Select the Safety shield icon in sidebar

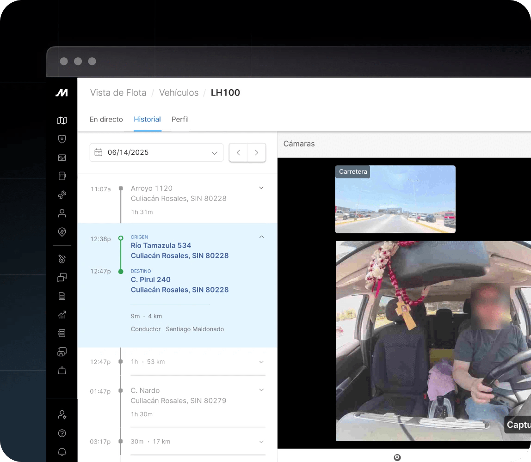62,139
